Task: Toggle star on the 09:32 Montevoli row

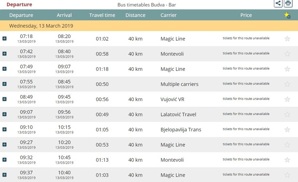Action: [287, 160]
